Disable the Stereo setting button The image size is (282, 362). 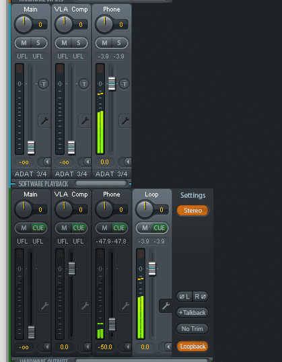point(192,211)
